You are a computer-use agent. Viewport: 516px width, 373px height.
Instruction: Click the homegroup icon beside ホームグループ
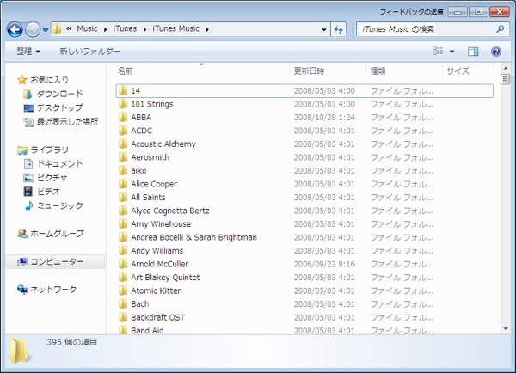[22, 234]
